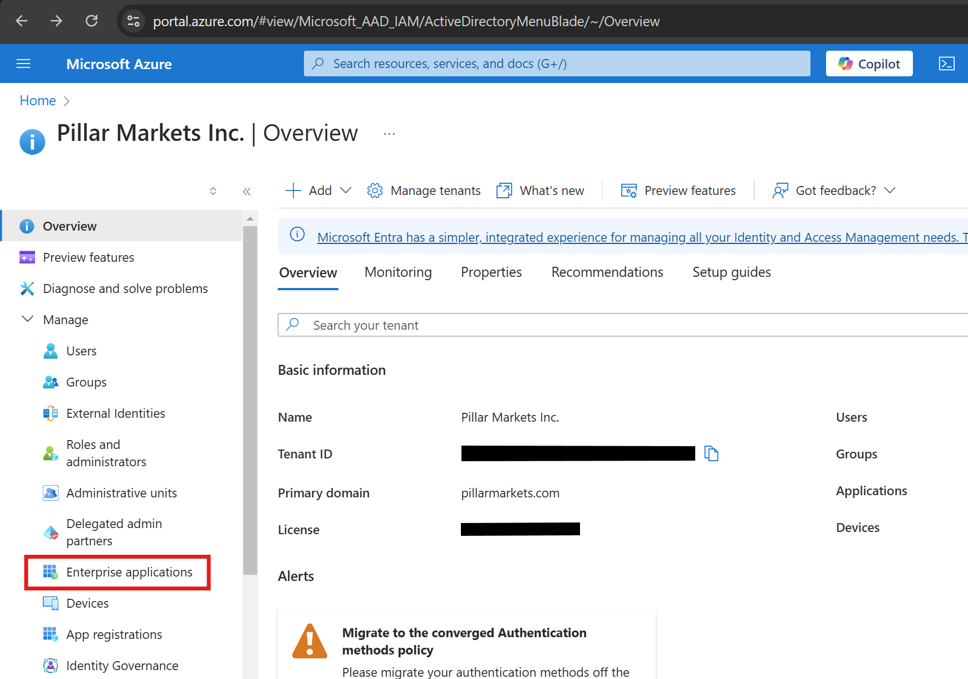Open the Cloud Shell
The height and width of the screenshot is (679, 968).
(947, 63)
